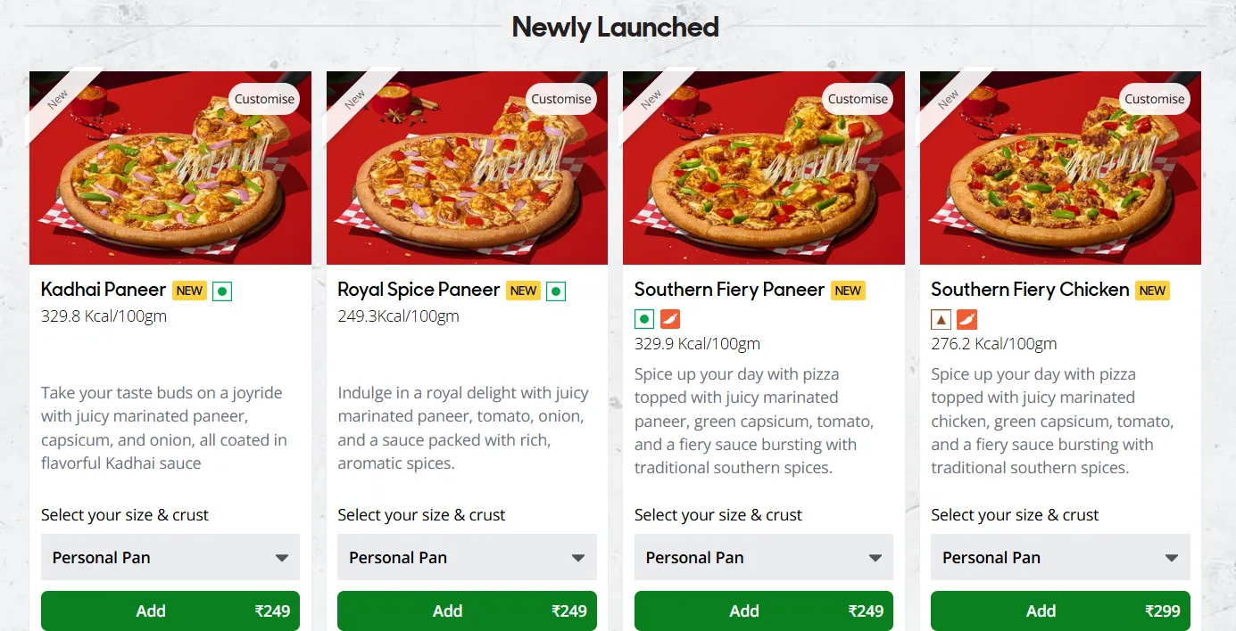Screen dimensions: 1236x631
Task: Click the NEW badge beside Southern Fiery Chicken
Action: click(1152, 291)
